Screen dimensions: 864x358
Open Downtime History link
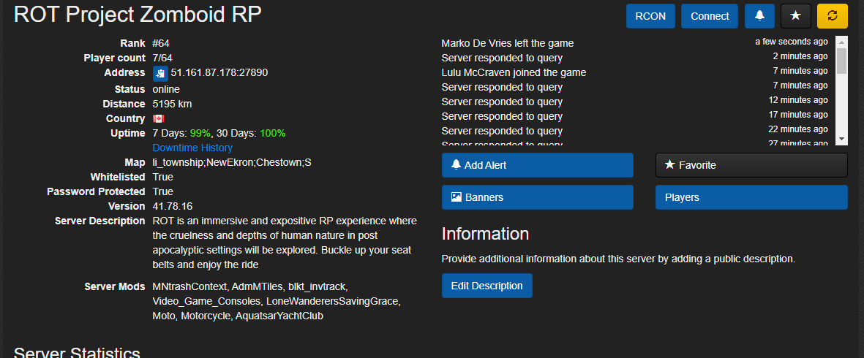pos(192,148)
